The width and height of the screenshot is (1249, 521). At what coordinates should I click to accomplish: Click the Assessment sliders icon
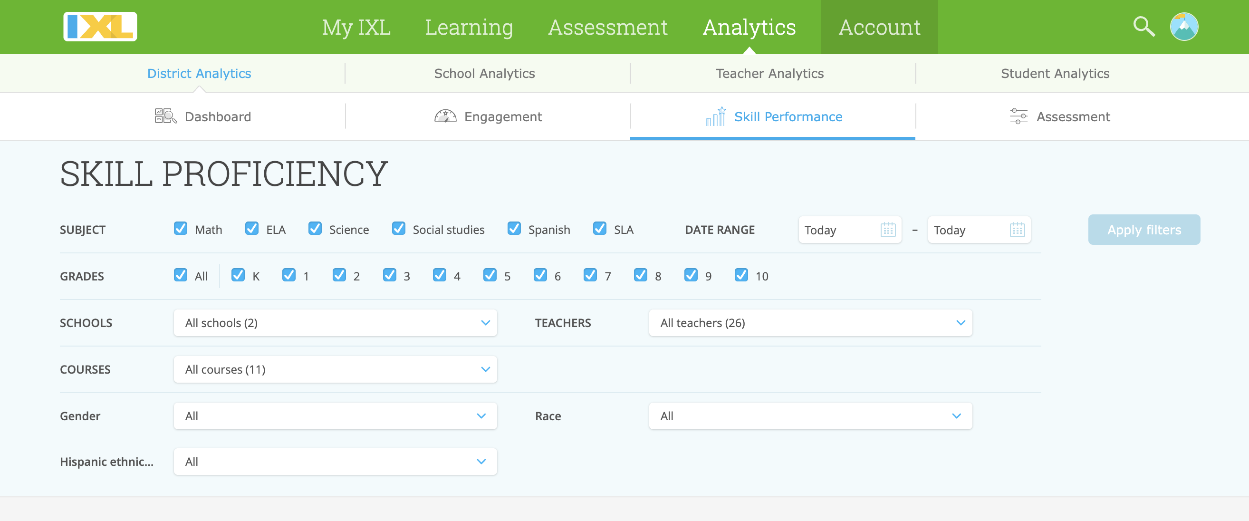[x=1018, y=116]
